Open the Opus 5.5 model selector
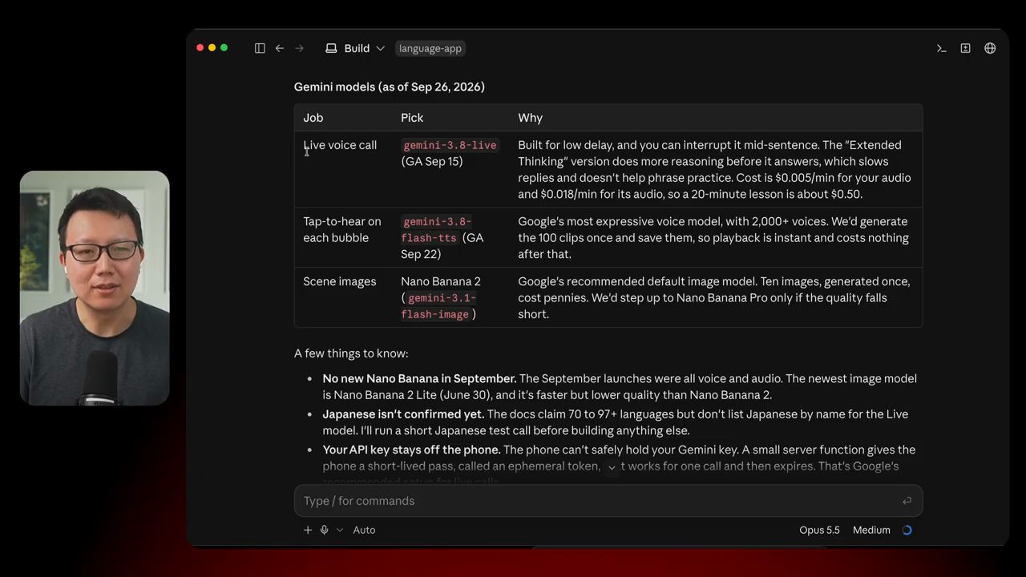 (x=819, y=530)
